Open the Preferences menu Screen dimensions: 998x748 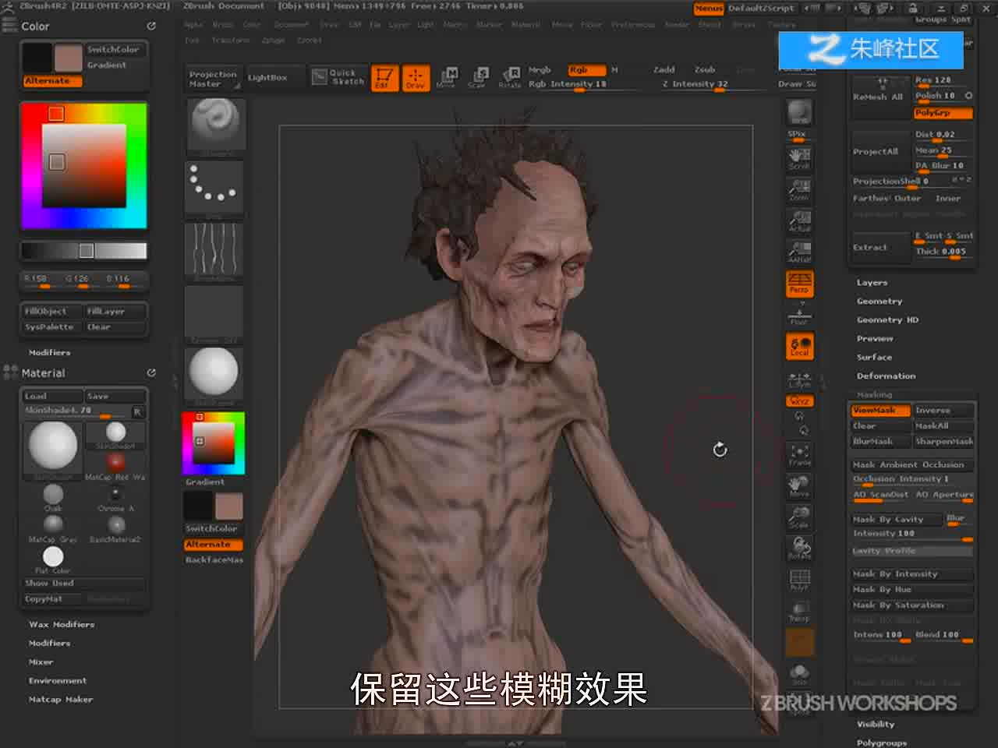[633, 25]
